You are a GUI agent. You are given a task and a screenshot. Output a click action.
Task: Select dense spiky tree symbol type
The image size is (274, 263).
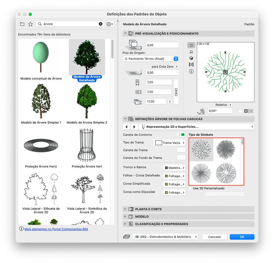pos(226,149)
